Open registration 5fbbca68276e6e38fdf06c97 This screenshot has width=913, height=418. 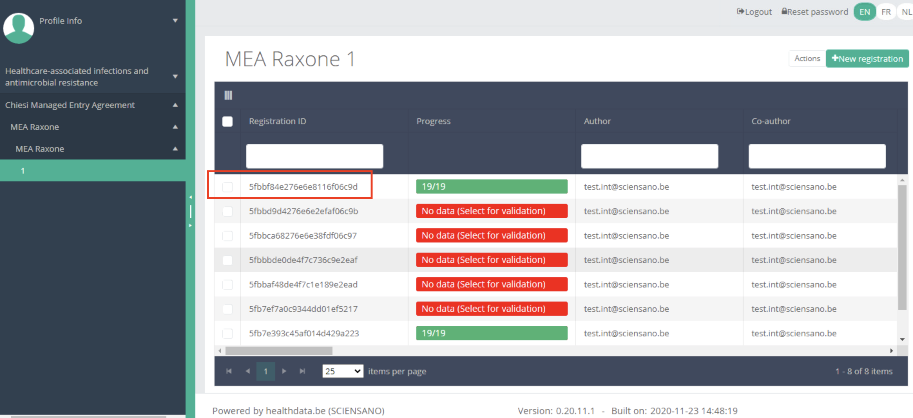tap(303, 235)
